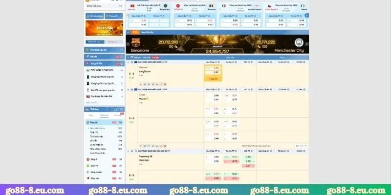The height and width of the screenshot is (195, 391).
Task: Select Bóng đá in the sports list
Action: 104,122
